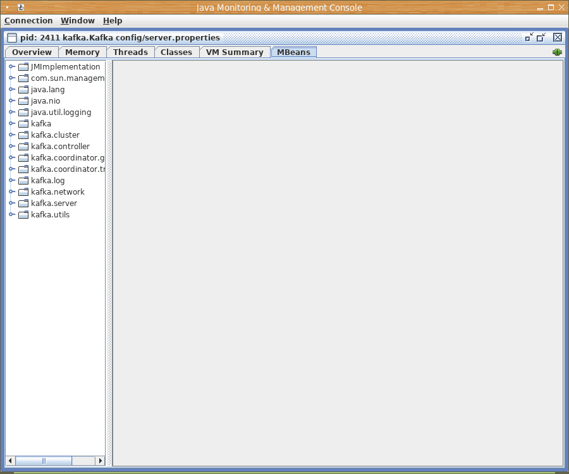
Task: Click the tree scrollbar left arrow
Action: click(x=10, y=461)
